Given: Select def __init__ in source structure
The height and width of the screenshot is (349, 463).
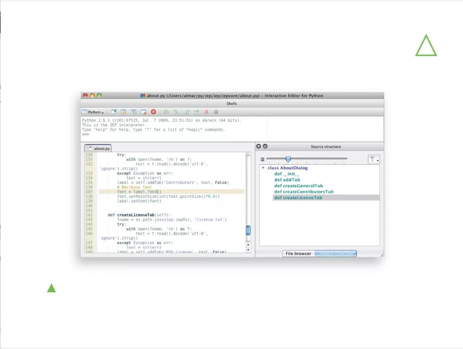Looking at the screenshot, I should [286, 174].
